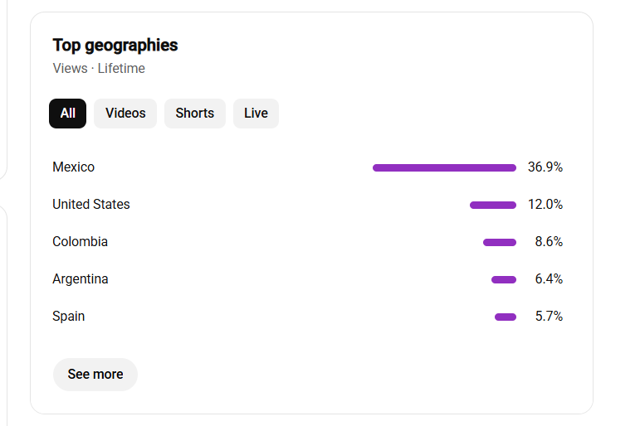Click the United States country label
The image size is (640, 426).
[91, 204]
